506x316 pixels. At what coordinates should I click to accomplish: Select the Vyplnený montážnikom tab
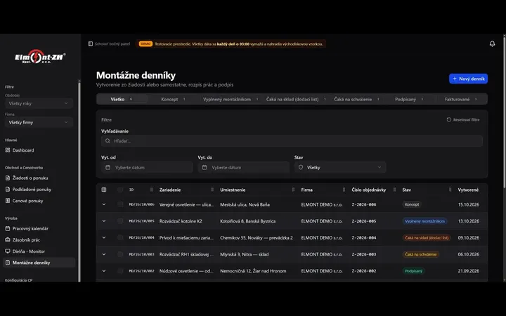[231, 99]
